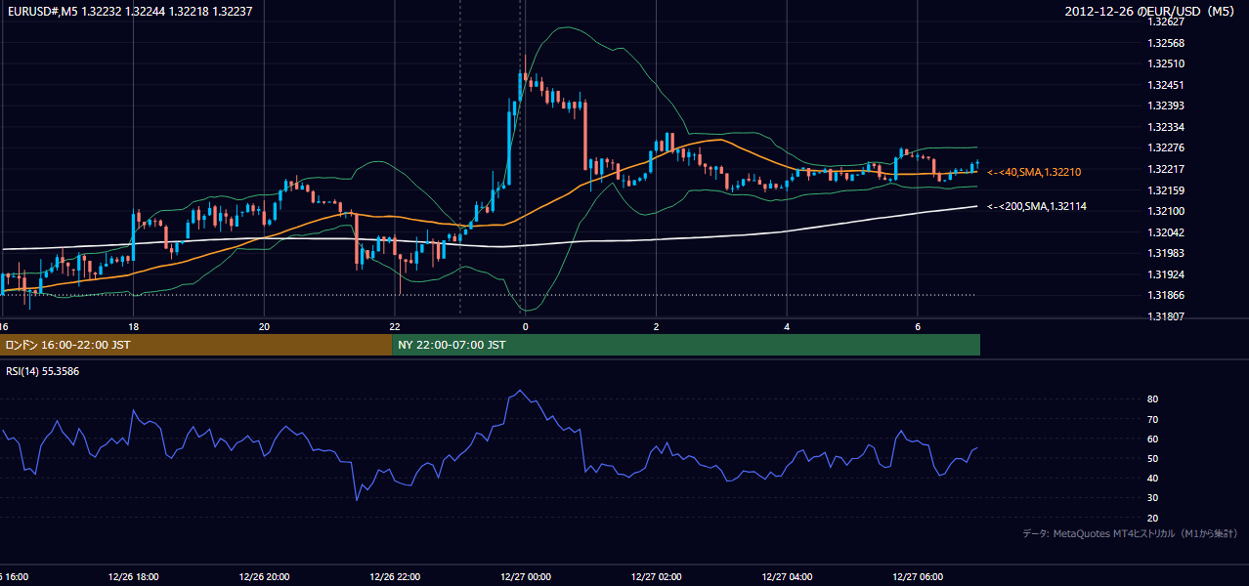Screen dimensions: 1249x586
Task: Click price level 1.31983 on axis
Action: (x=1164, y=253)
